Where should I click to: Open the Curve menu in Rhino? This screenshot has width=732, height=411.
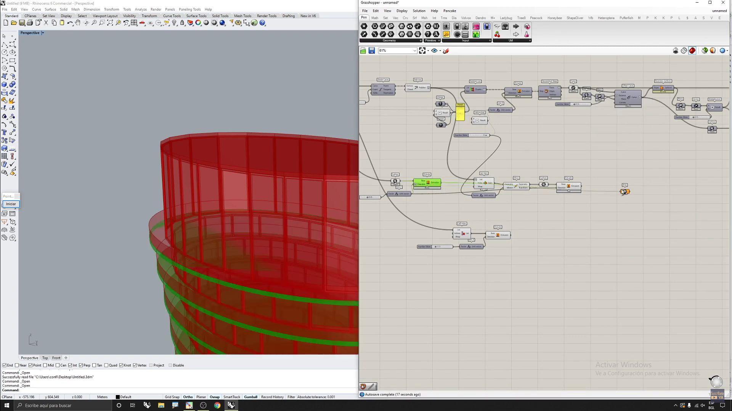click(36, 9)
